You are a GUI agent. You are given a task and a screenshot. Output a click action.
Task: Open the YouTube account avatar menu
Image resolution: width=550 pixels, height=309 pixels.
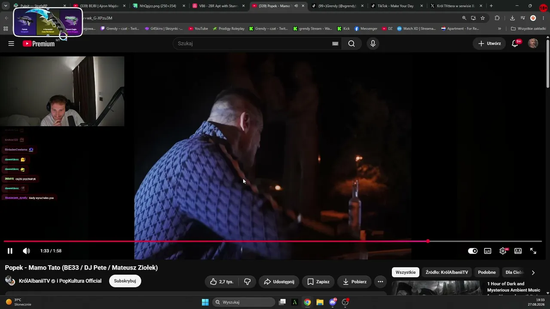click(x=533, y=43)
